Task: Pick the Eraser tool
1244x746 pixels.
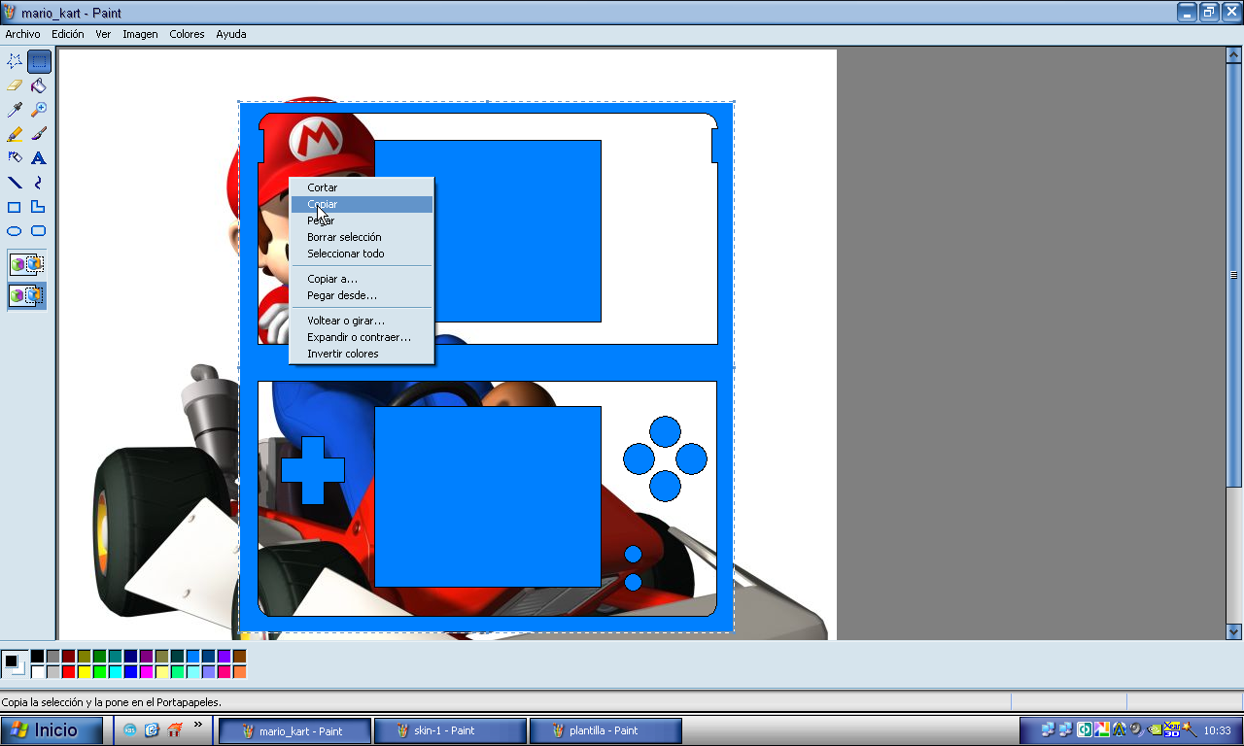Action: [15, 85]
